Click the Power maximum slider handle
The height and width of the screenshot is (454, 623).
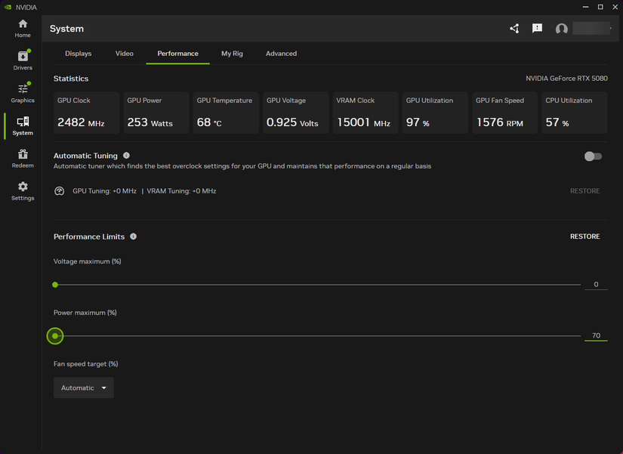coord(55,336)
